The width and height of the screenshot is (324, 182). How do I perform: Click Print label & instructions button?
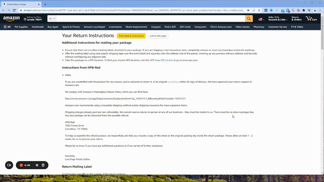coord(131,36)
